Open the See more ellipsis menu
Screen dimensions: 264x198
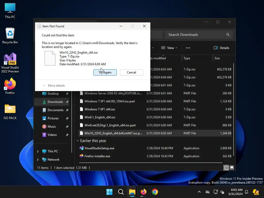click(188, 48)
